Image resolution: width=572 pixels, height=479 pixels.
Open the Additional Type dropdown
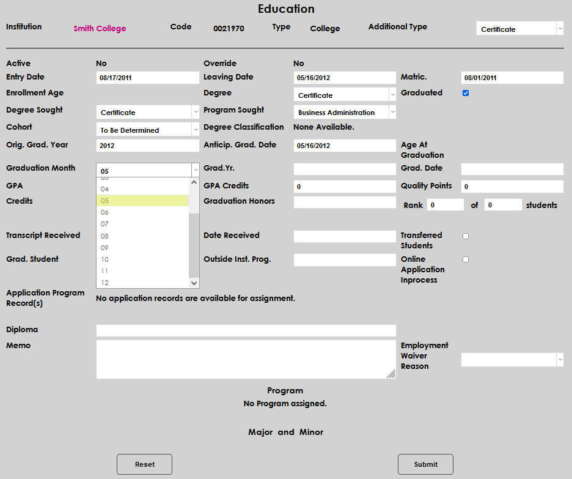519,29
